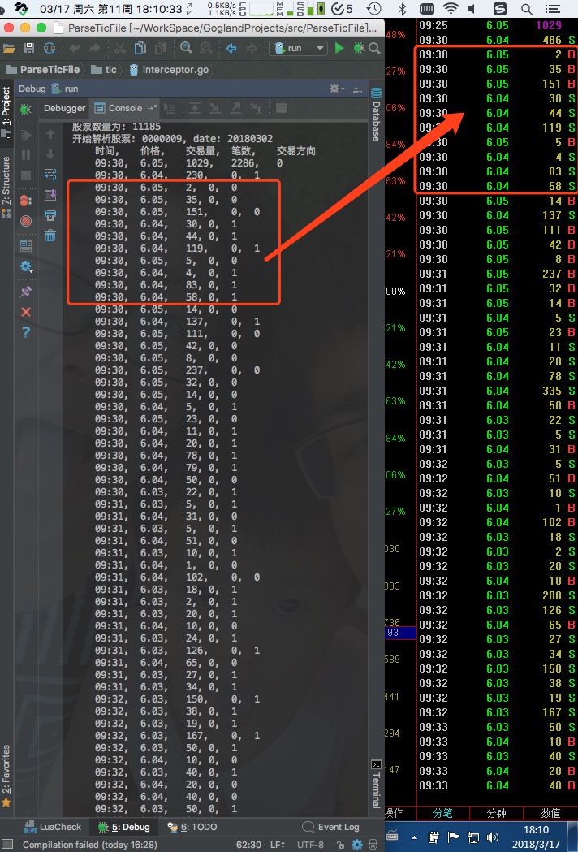The image size is (578, 852).
Task: Select the tic folder breadcrumb
Action: click(104, 70)
